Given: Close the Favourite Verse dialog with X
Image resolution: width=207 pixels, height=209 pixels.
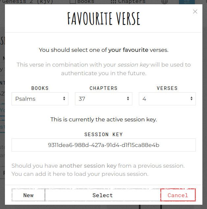Looking at the screenshot, I should (x=195, y=11).
